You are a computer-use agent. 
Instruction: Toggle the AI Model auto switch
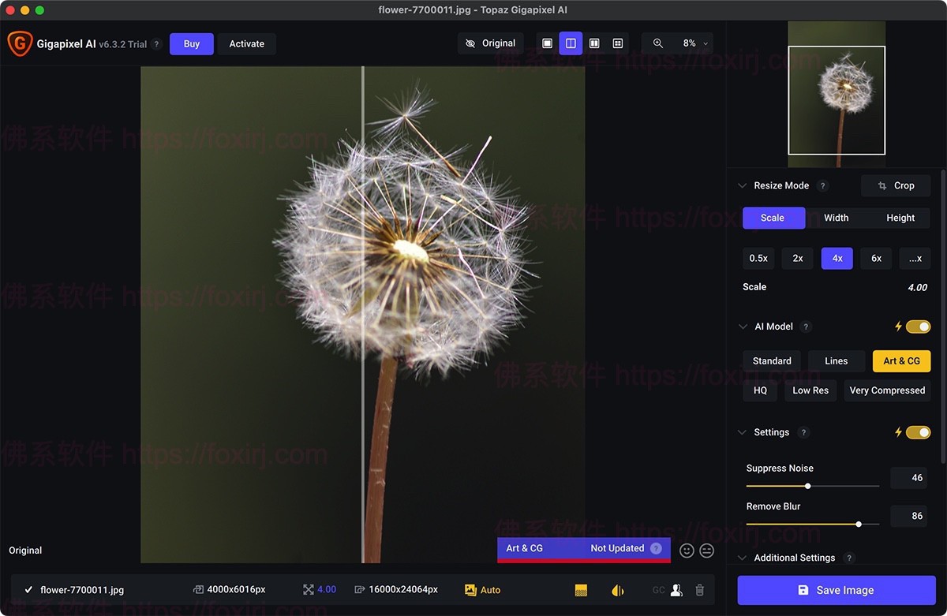pyautogui.click(x=918, y=327)
